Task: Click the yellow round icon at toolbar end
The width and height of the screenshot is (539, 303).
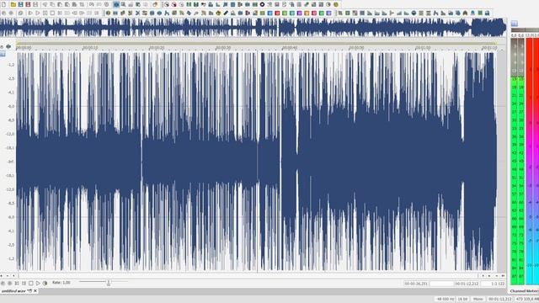Action: point(336,4)
